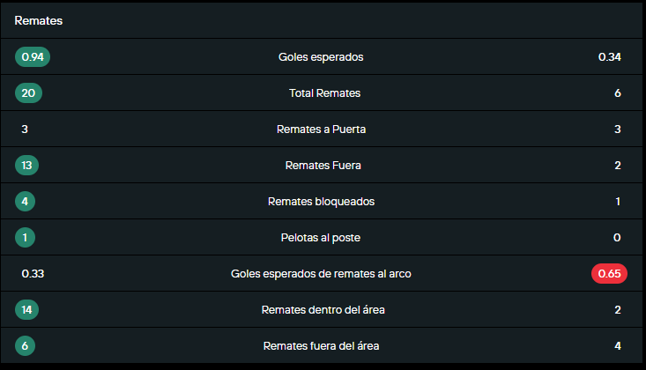Click Goles esperados de remates al arco label
The height and width of the screenshot is (370, 646).
click(321, 274)
